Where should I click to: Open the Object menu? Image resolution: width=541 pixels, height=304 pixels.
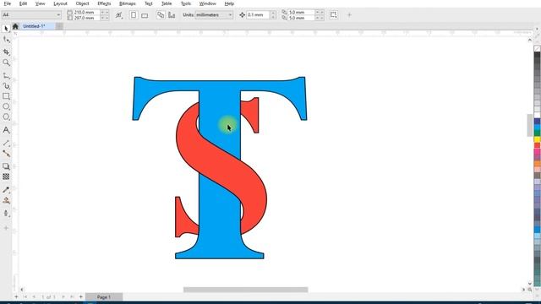click(x=83, y=3)
